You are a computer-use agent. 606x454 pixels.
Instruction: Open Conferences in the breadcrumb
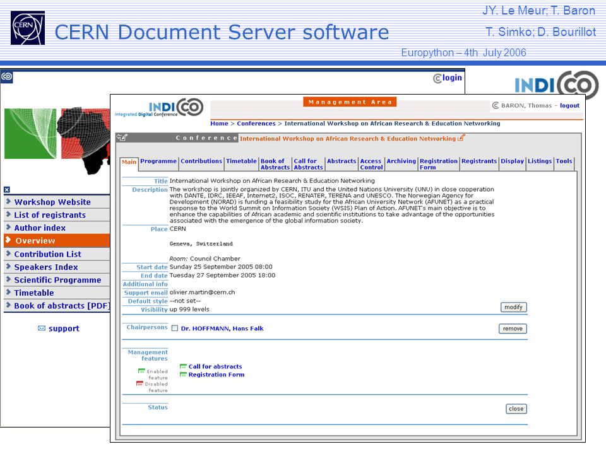(x=256, y=124)
